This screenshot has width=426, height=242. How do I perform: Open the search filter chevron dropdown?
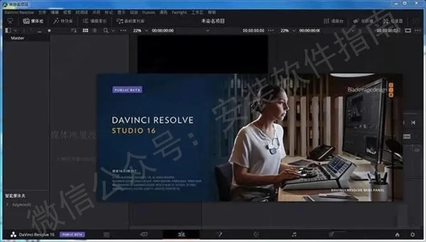tap(113, 31)
